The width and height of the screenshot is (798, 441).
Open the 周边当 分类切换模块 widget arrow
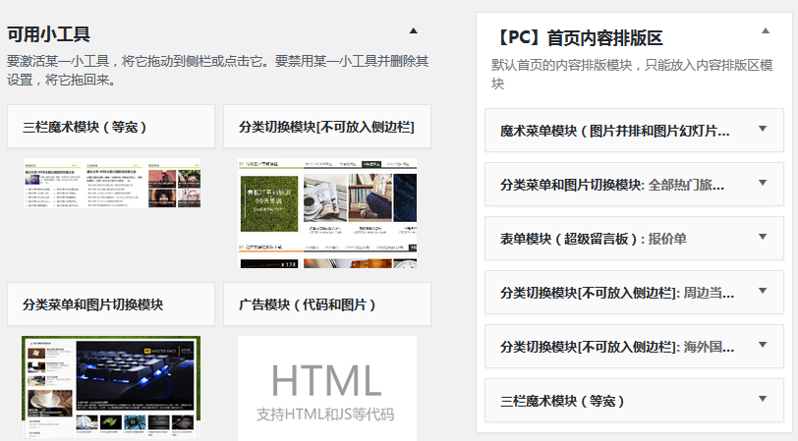point(763,291)
